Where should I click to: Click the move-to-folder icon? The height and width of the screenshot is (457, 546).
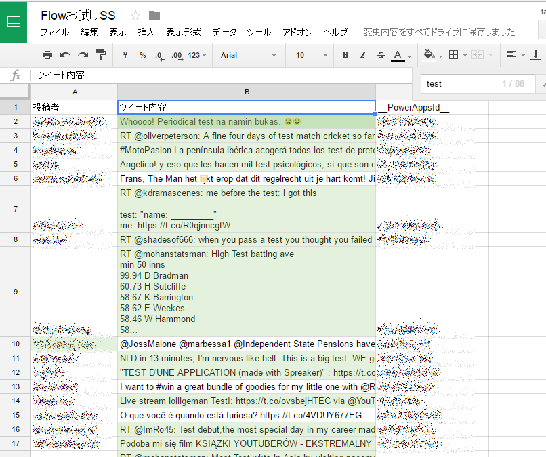coord(154,16)
